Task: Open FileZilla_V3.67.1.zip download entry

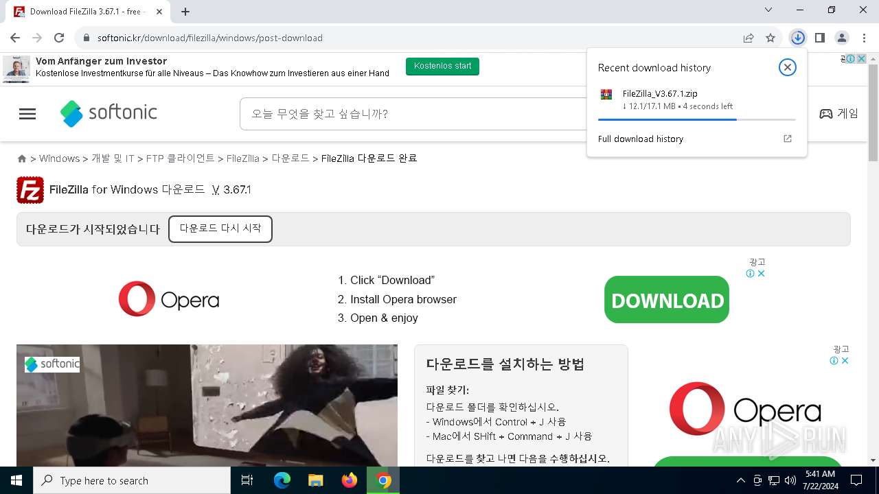Action: click(696, 99)
